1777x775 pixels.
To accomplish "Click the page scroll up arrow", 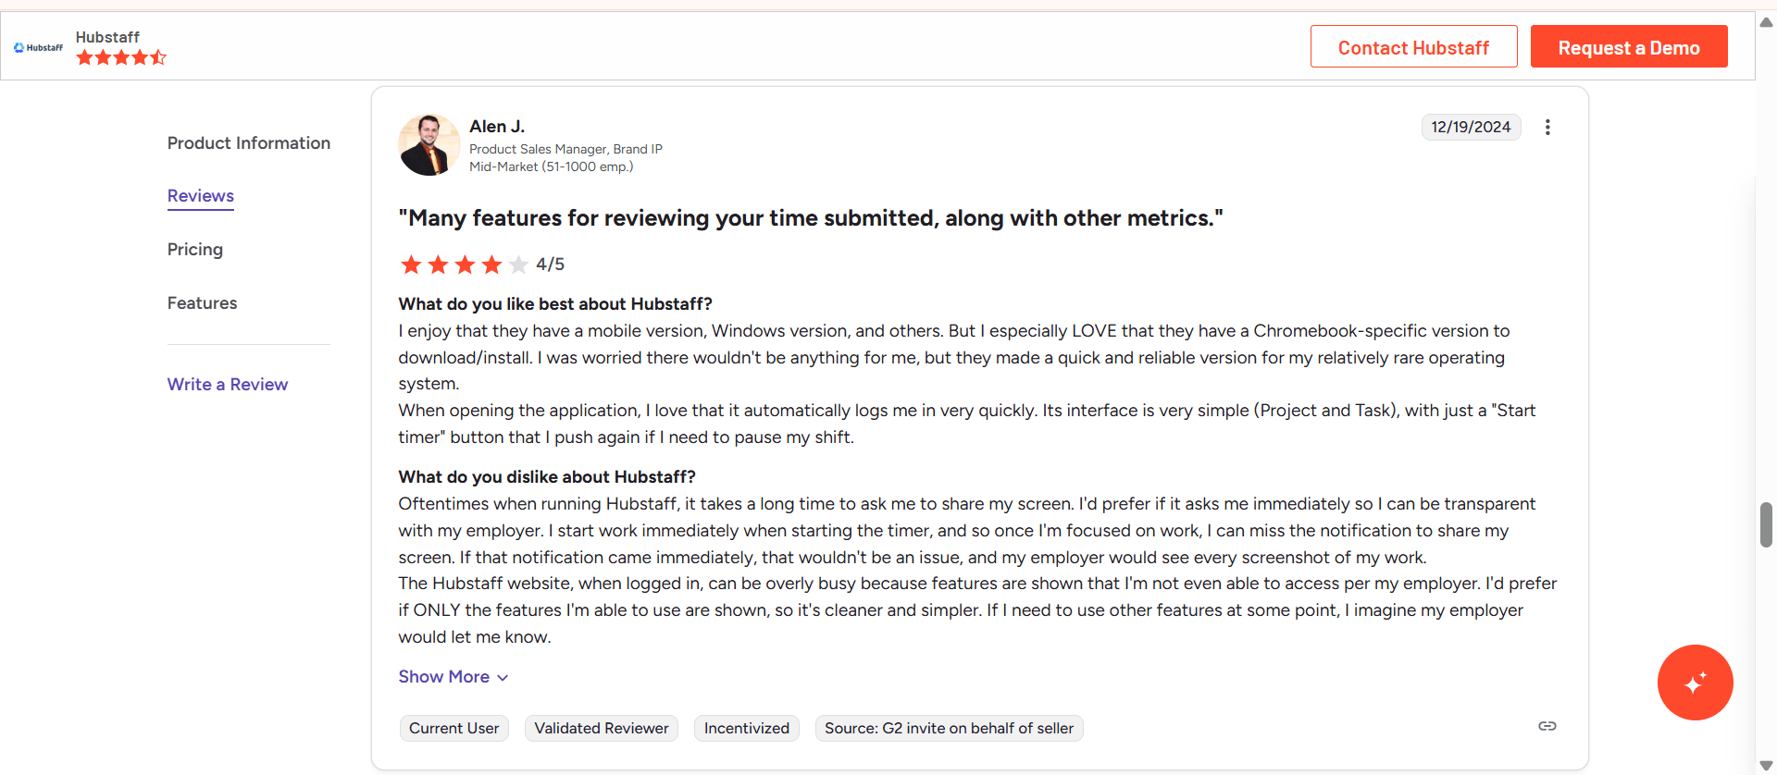I will [x=1766, y=22].
